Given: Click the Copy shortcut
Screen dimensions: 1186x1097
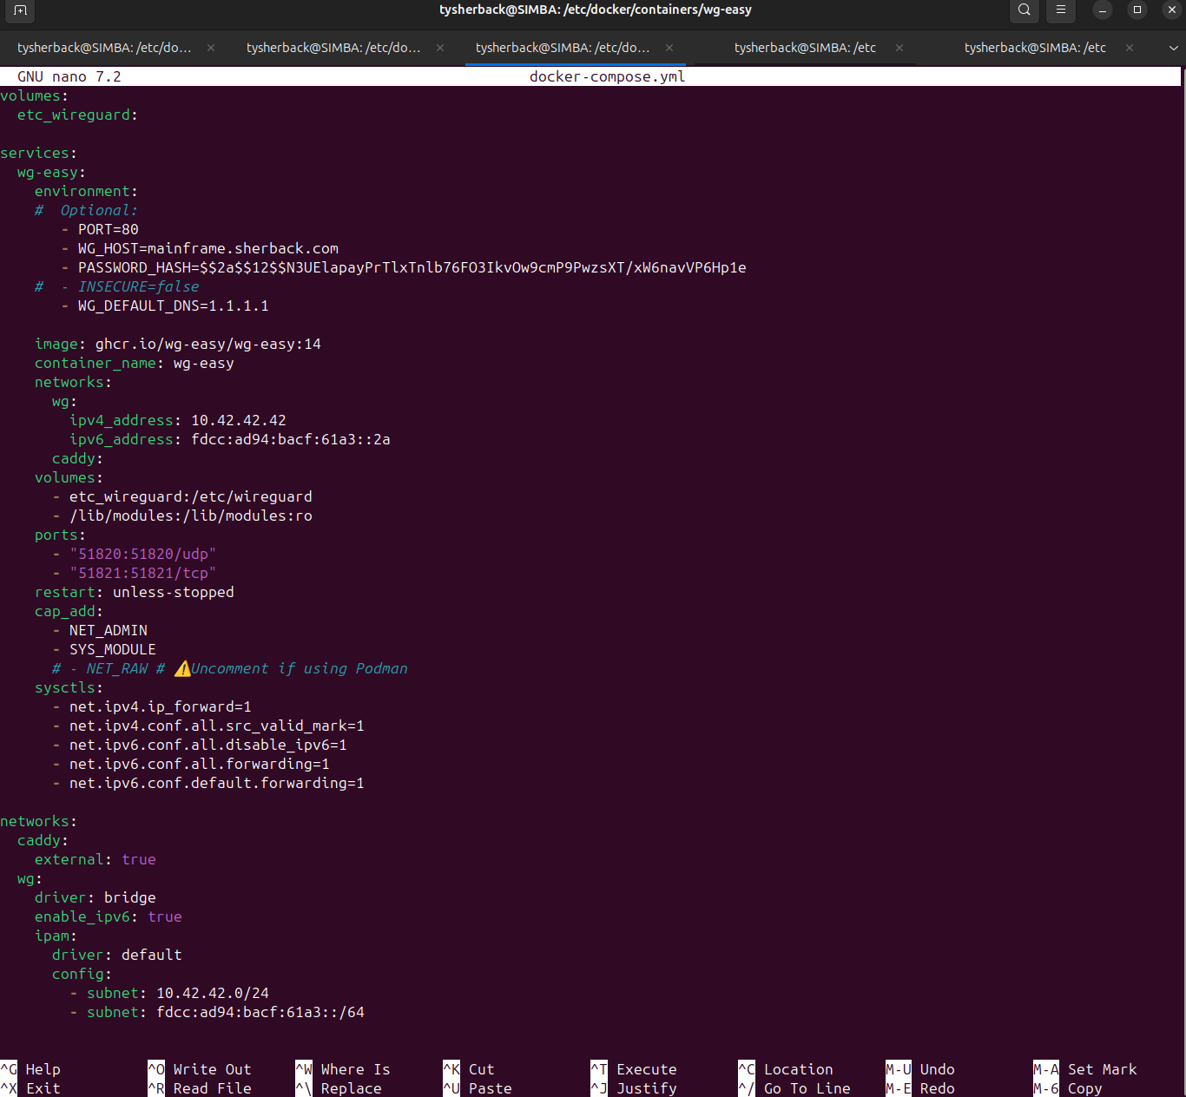Looking at the screenshot, I should tap(1068, 1088).
